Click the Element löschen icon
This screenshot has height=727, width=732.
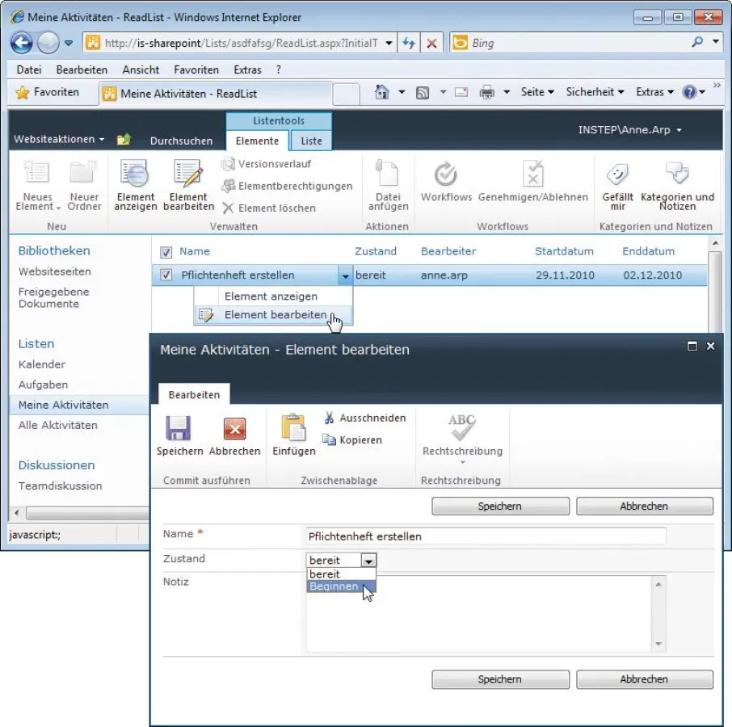[232, 208]
